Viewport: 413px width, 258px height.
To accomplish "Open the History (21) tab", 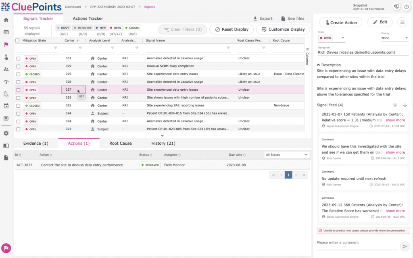I will coord(163,143).
